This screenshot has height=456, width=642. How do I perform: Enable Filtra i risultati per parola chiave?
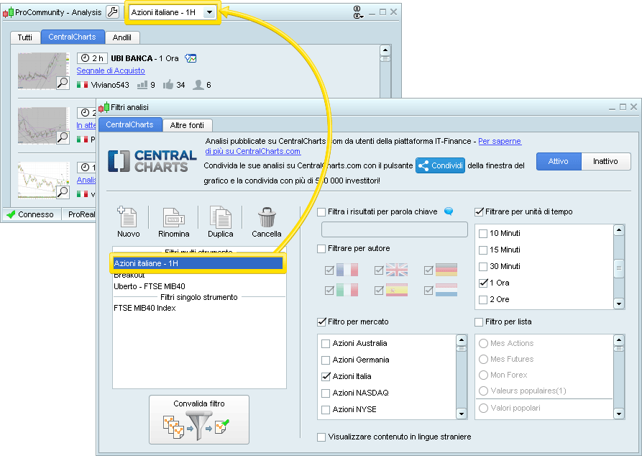(322, 212)
